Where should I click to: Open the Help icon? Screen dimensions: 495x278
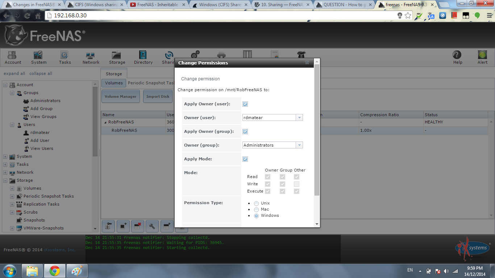457,57
